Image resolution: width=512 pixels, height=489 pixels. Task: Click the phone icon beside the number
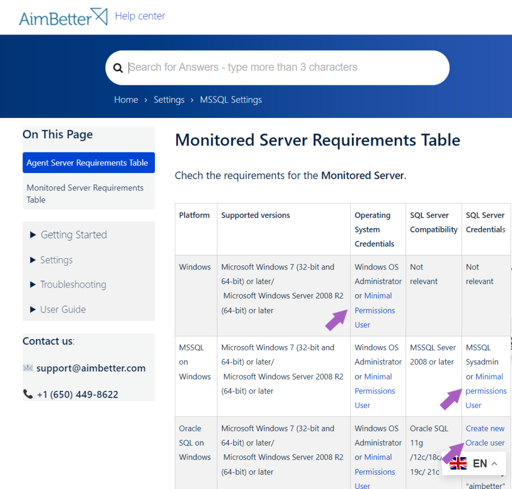28,394
